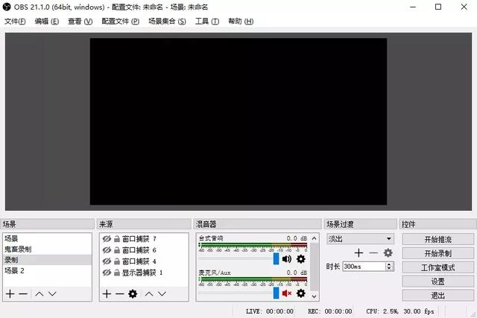Open 台式音响 audio settings gear
The width and height of the screenshot is (477, 318).
click(x=301, y=259)
